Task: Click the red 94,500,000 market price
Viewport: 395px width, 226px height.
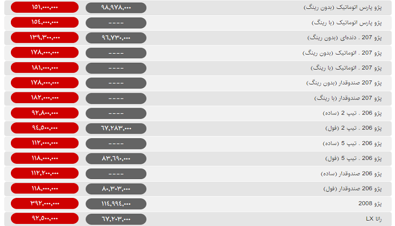Action: pyautogui.click(x=44, y=128)
